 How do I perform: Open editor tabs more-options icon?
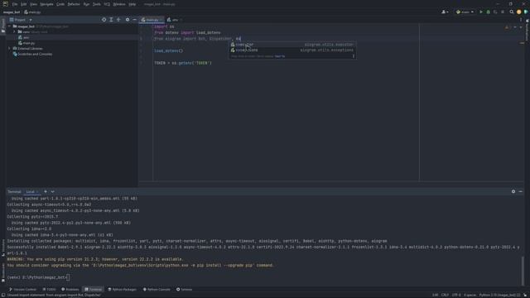(521, 20)
